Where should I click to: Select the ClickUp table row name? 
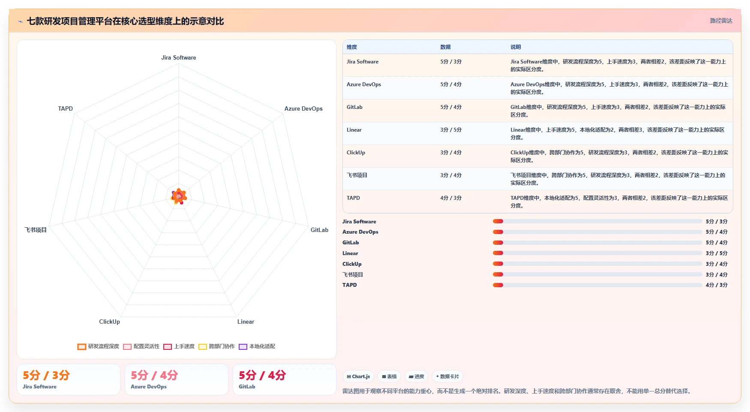[356, 153]
